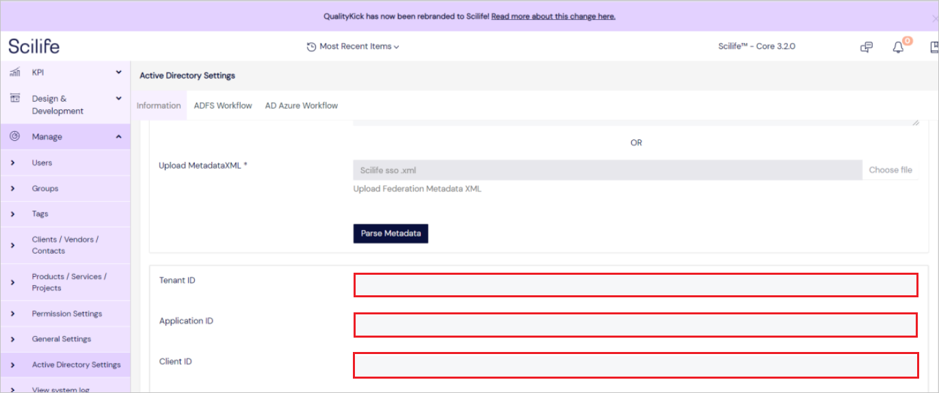Follow the 'Read more about this change here' link
939x393 pixels.
[x=553, y=16]
